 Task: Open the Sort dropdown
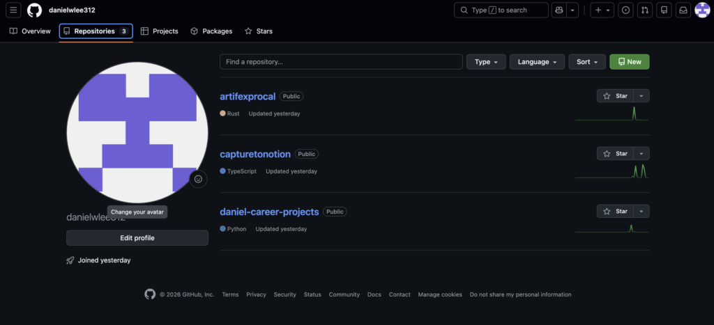[587, 62]
